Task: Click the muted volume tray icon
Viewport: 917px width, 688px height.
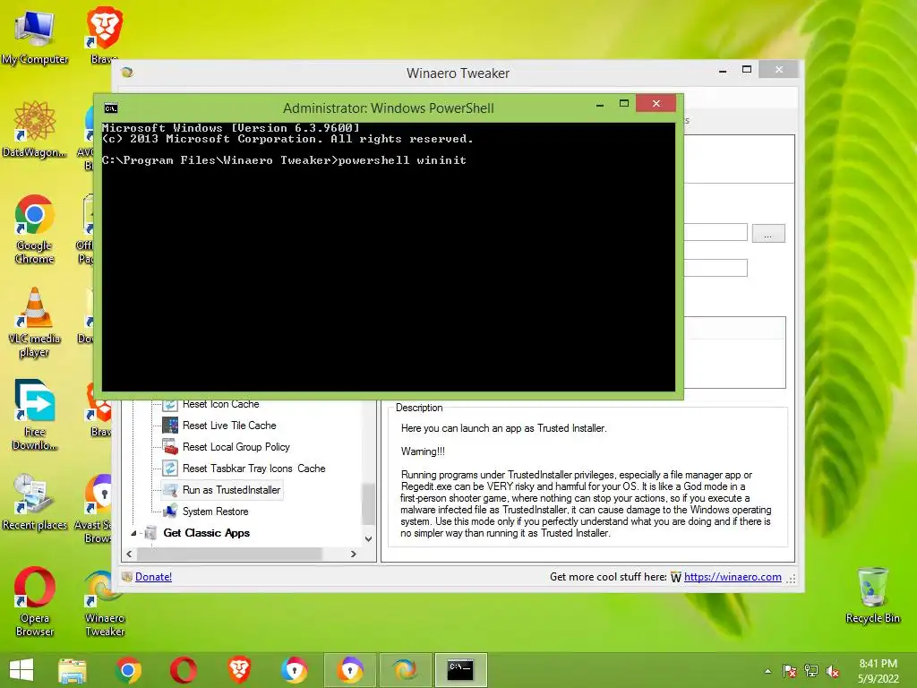Action: pyautogui.click(x=833, y=671)
